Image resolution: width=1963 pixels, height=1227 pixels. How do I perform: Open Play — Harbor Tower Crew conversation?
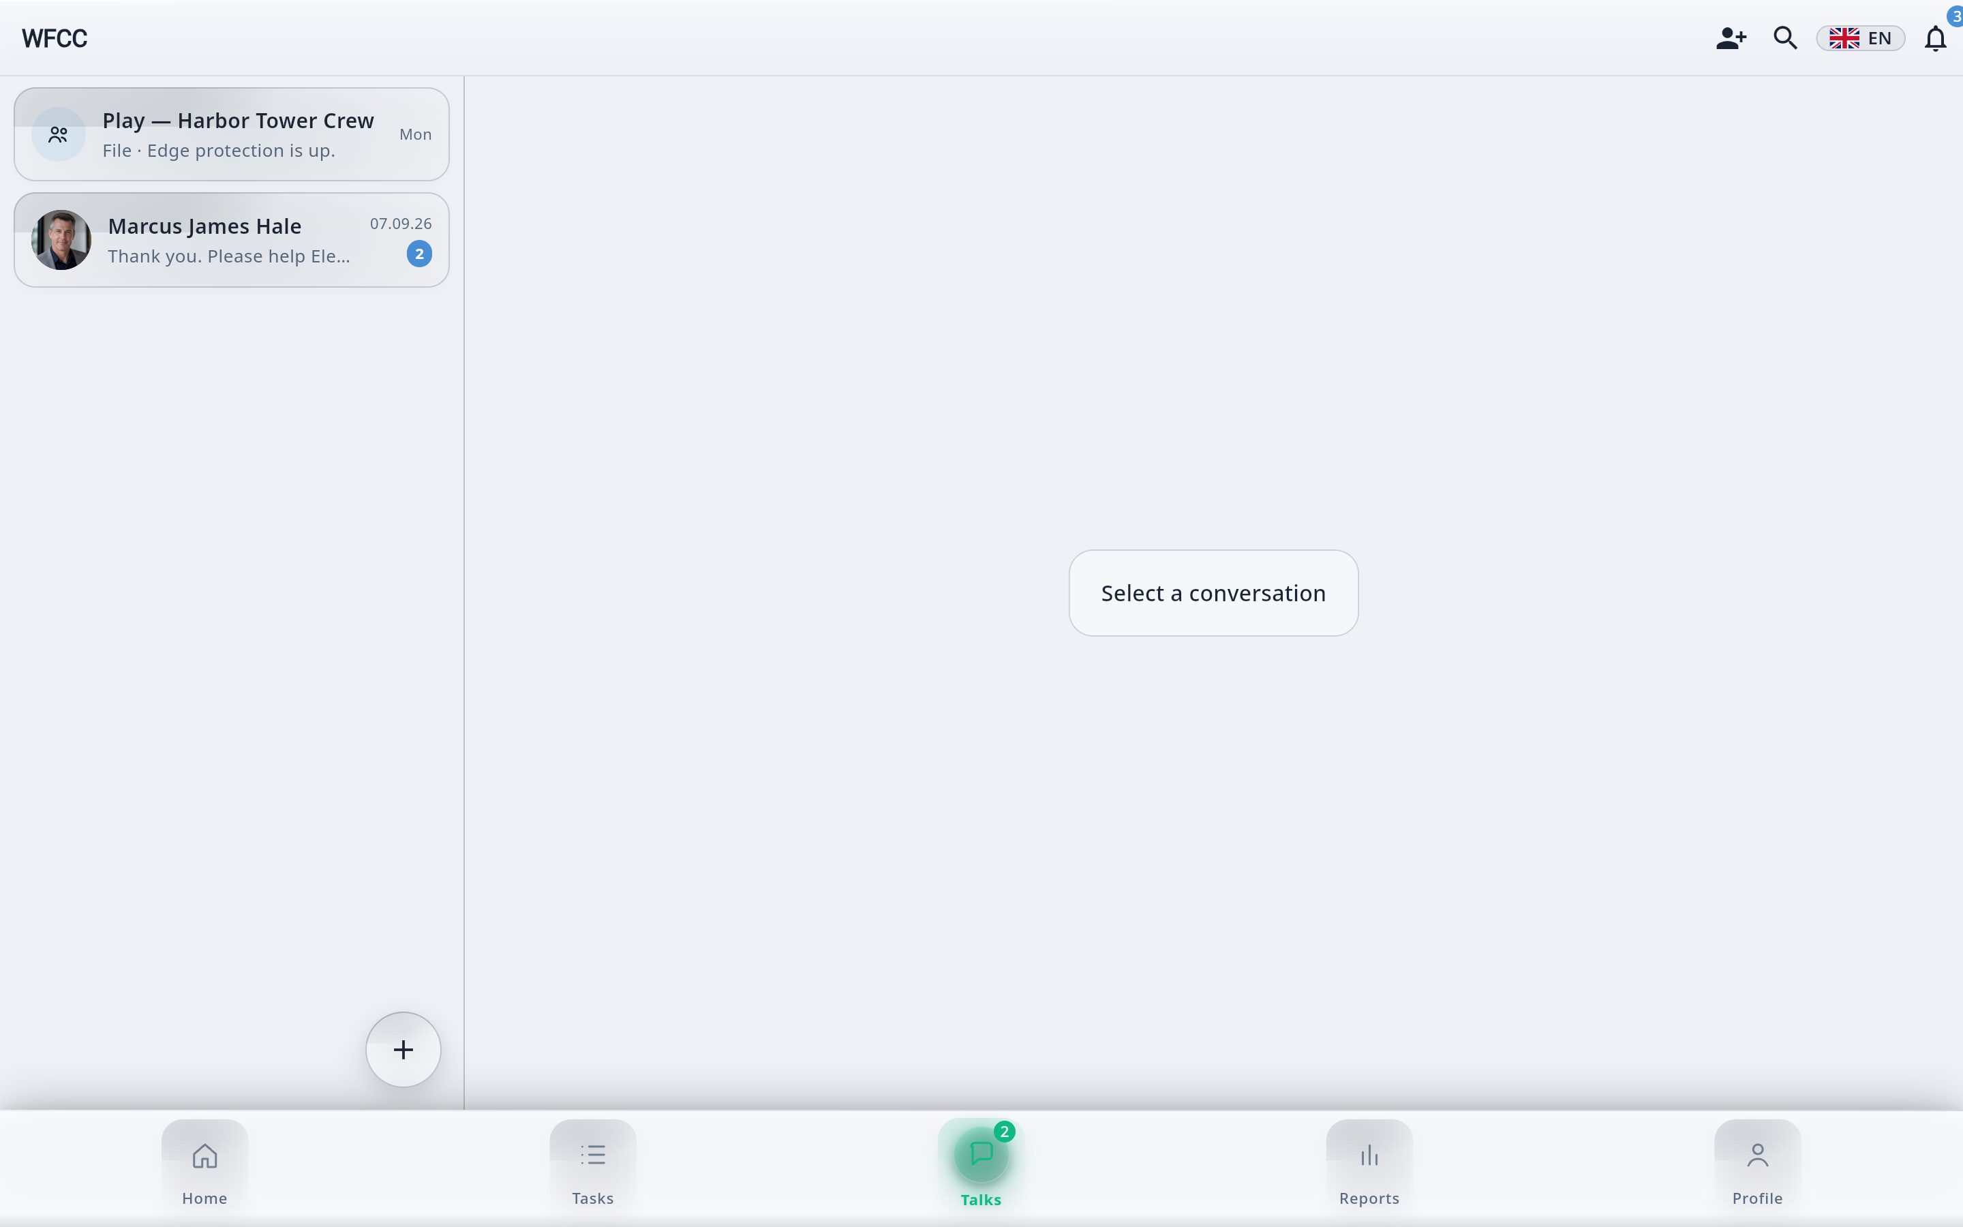pyautogui.click(x=231, y=134)
